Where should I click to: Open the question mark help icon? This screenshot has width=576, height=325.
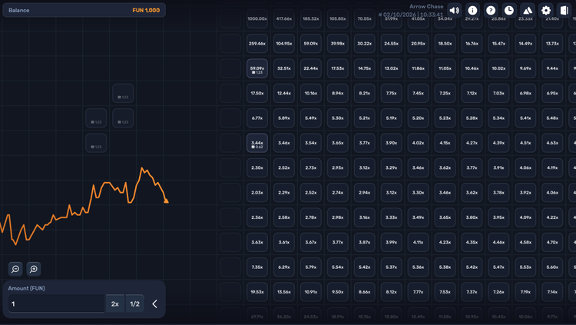[491, 10]
